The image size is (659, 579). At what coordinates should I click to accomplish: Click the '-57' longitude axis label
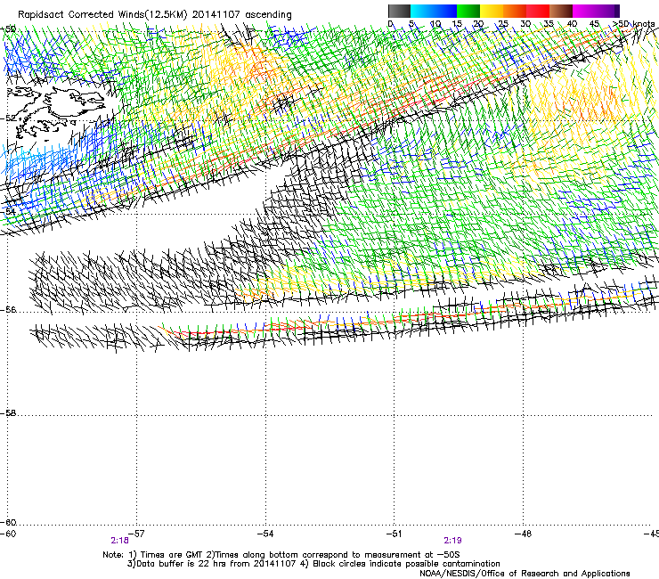pyautogui.click(x=136, y=534)
